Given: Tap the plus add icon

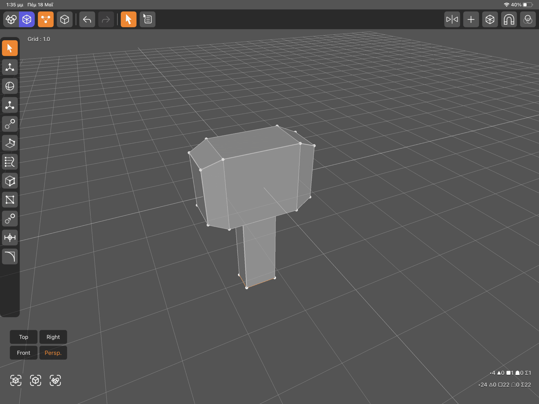Looking at the screenshot, I should pyautogui.click(x=471, y=19).
